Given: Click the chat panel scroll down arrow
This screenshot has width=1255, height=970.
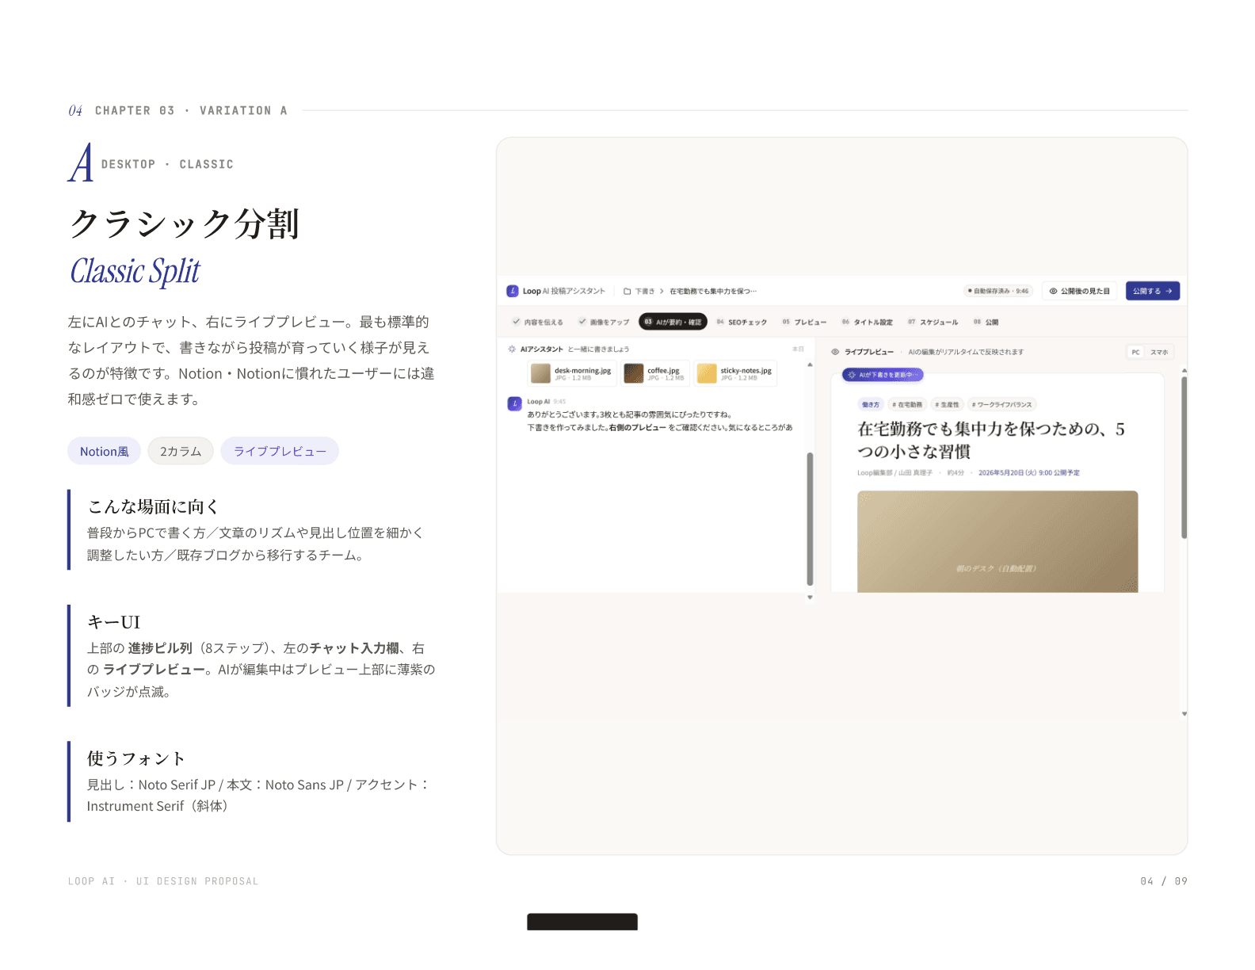Looking at the screenshot, I should point(810,598).
